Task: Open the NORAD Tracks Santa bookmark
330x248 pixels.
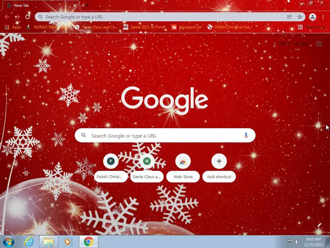Action: coord(48,27)
